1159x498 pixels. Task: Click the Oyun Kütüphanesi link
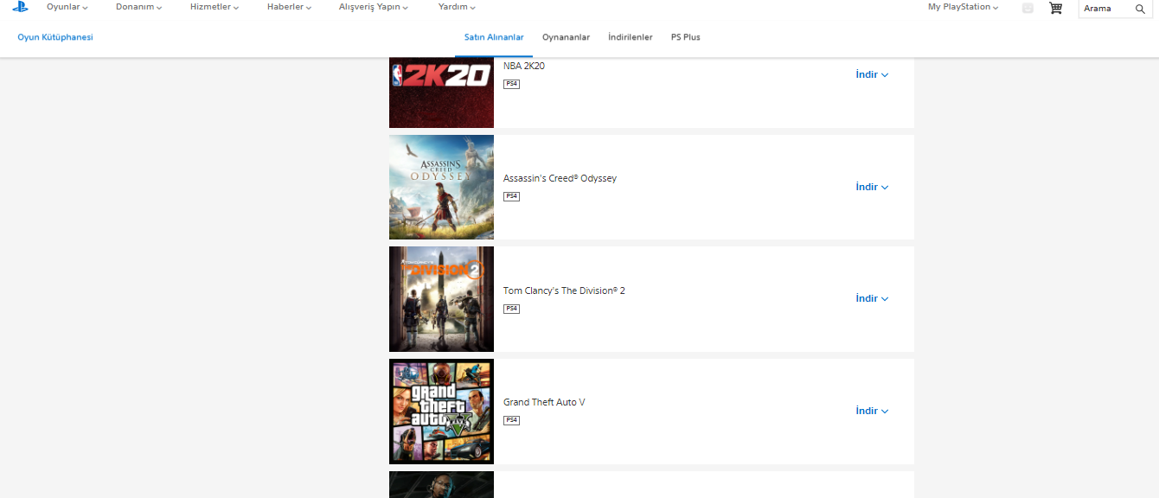coord(55,37)
